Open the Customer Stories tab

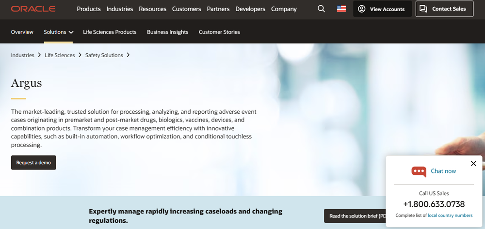[219, 32]
